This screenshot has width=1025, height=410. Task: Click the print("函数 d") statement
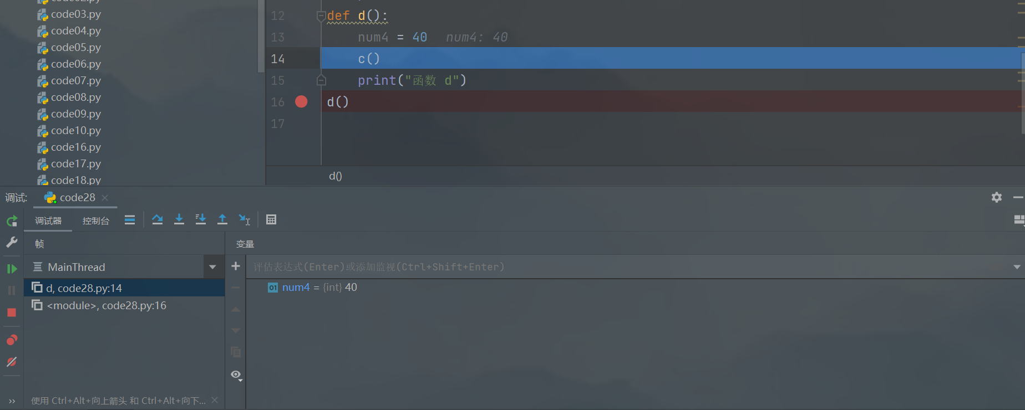pyautogui.click(x=412, y=80)
